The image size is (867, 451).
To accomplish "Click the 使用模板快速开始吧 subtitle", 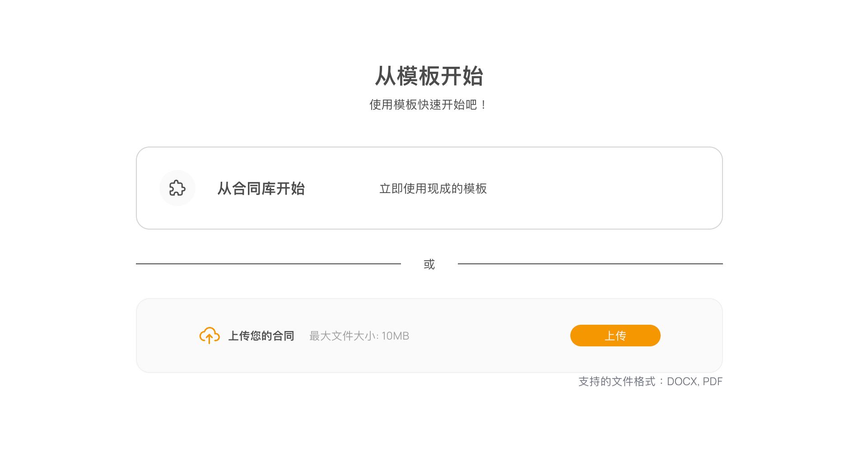I will 428,105.
